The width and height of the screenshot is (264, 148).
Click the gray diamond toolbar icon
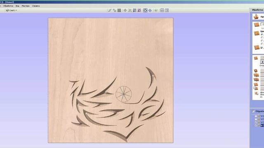click(125, 10)
